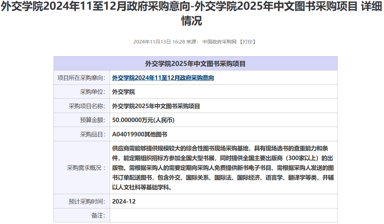Click the empty 备注 remarks cell
Screen dimensions: 384x224
(x=223, y=216)
